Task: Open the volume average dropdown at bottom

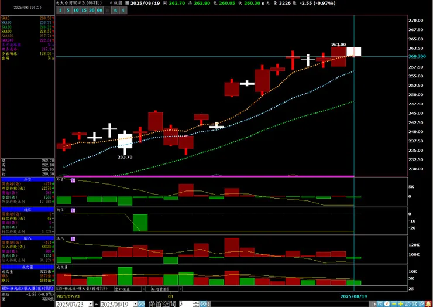Action: coord(180,289)
